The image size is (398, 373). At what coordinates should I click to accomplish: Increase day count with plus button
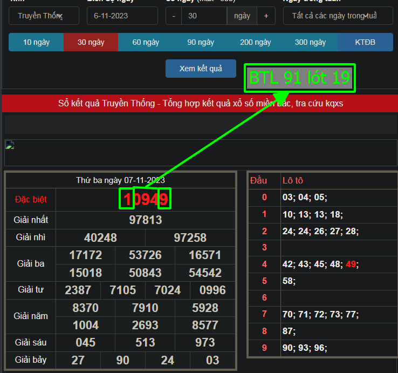[x=266, y=16]
